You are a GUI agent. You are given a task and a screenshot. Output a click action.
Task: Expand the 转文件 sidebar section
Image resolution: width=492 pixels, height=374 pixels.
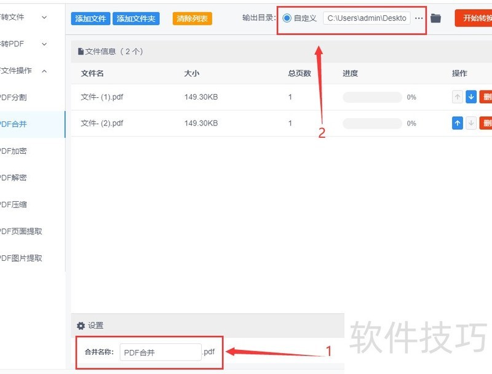[44, 17]
